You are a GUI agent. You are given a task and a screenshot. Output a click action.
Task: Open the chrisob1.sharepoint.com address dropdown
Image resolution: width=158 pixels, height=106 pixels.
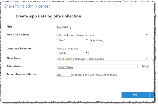[103, 35]
